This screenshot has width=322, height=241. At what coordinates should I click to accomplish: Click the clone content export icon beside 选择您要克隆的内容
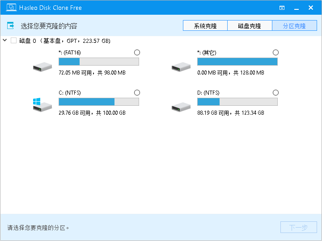pyautogui.click(x=10, y=25)
